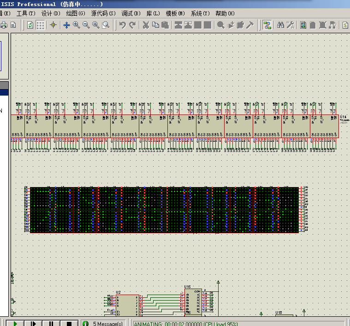Click the Block Copy icon

(178, 25)
